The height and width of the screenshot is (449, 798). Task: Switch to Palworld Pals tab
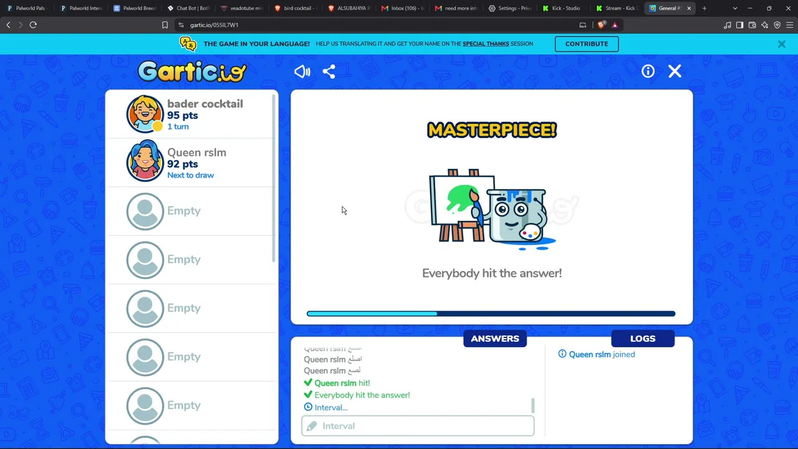pos(27,8)
